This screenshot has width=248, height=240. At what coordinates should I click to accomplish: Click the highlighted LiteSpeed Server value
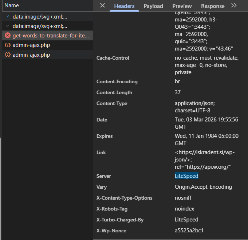tap(186, 176)
